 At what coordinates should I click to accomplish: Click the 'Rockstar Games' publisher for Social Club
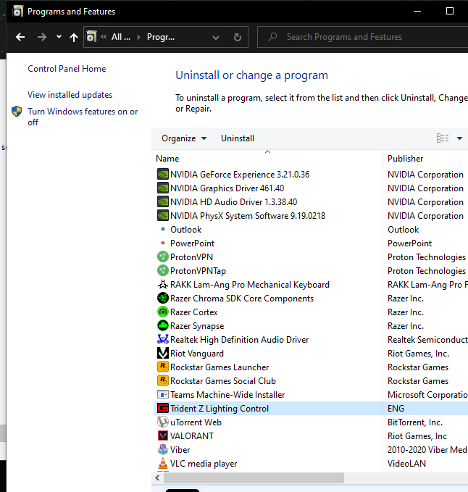tap(418, 381)
